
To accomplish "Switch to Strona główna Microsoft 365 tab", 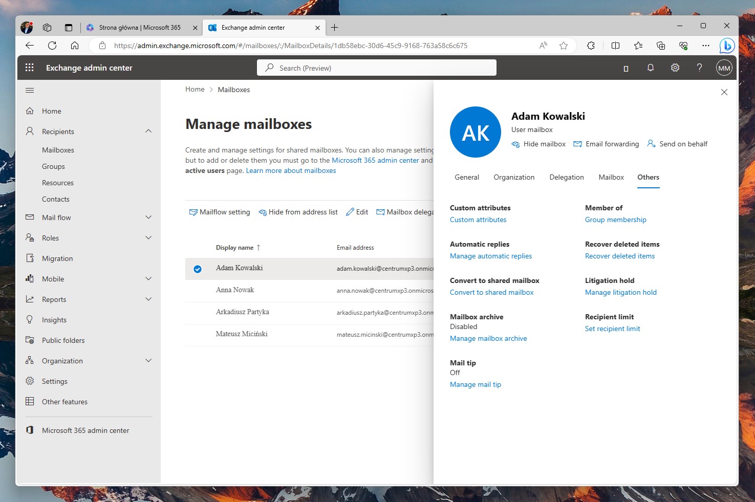I will [x=140, y=28].
